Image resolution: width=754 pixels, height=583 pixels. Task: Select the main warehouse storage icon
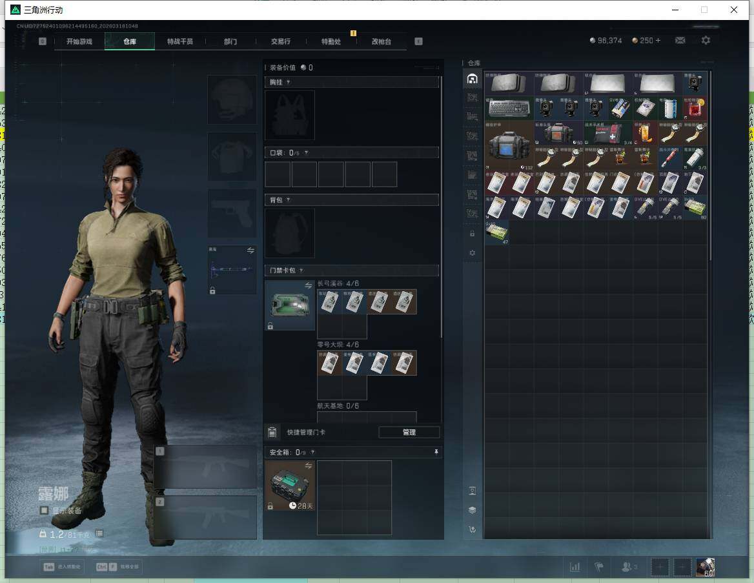pos(472,79)
